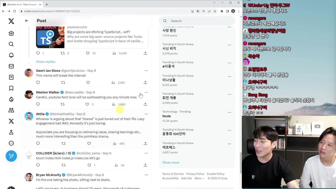Screen dimensions: 336x189
Task: Click the Search input field
Action: (197, 21)
